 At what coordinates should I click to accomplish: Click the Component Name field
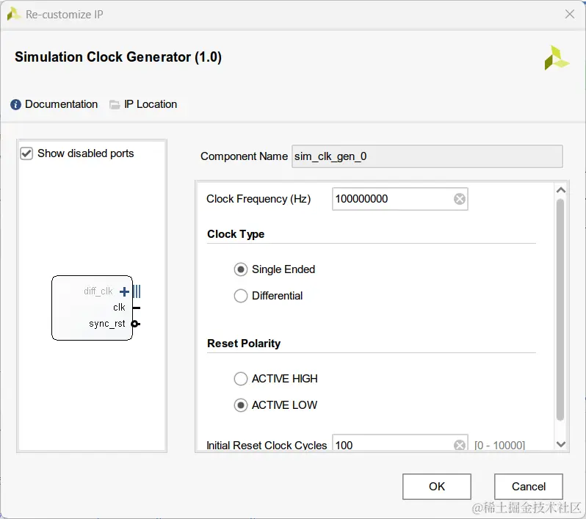pyautogui.click(x=427, y=156)
